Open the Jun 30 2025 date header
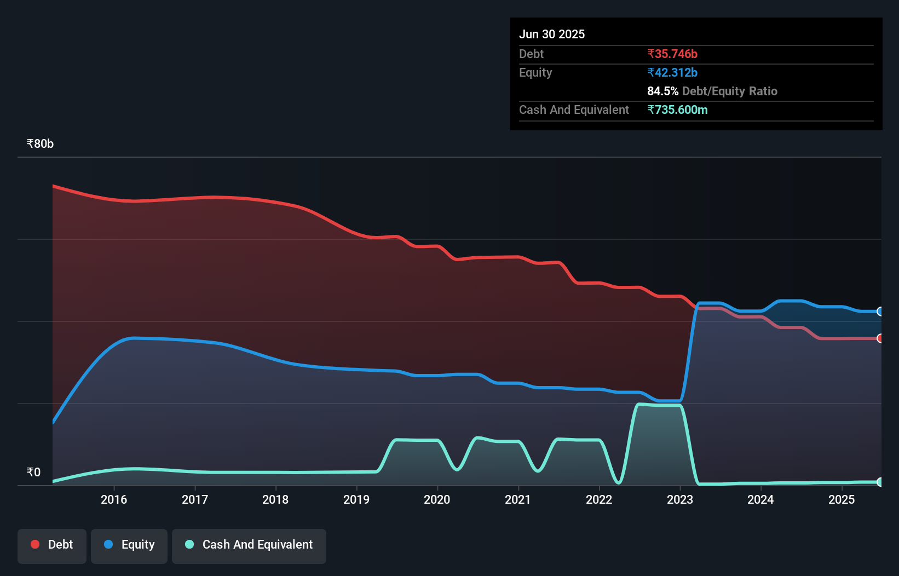The width and height of the screenshot is (899, 576). 552,34
